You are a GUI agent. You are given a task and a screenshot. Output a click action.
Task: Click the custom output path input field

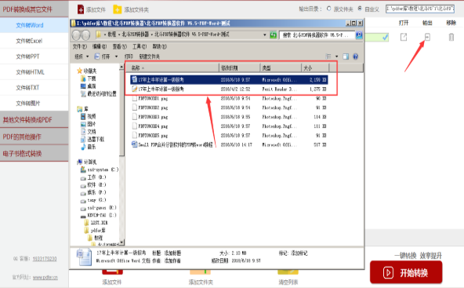coord(420,9)
